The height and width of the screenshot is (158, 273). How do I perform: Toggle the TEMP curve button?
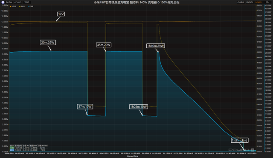[x=26, y=2]
